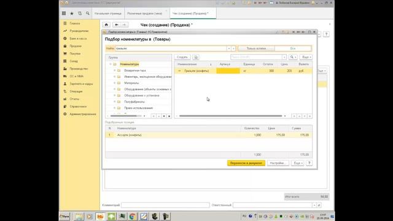Viewport: 393px width, 221px height.
Task: Collapse the Номенклатура root folder
Action: click(111, 64)
